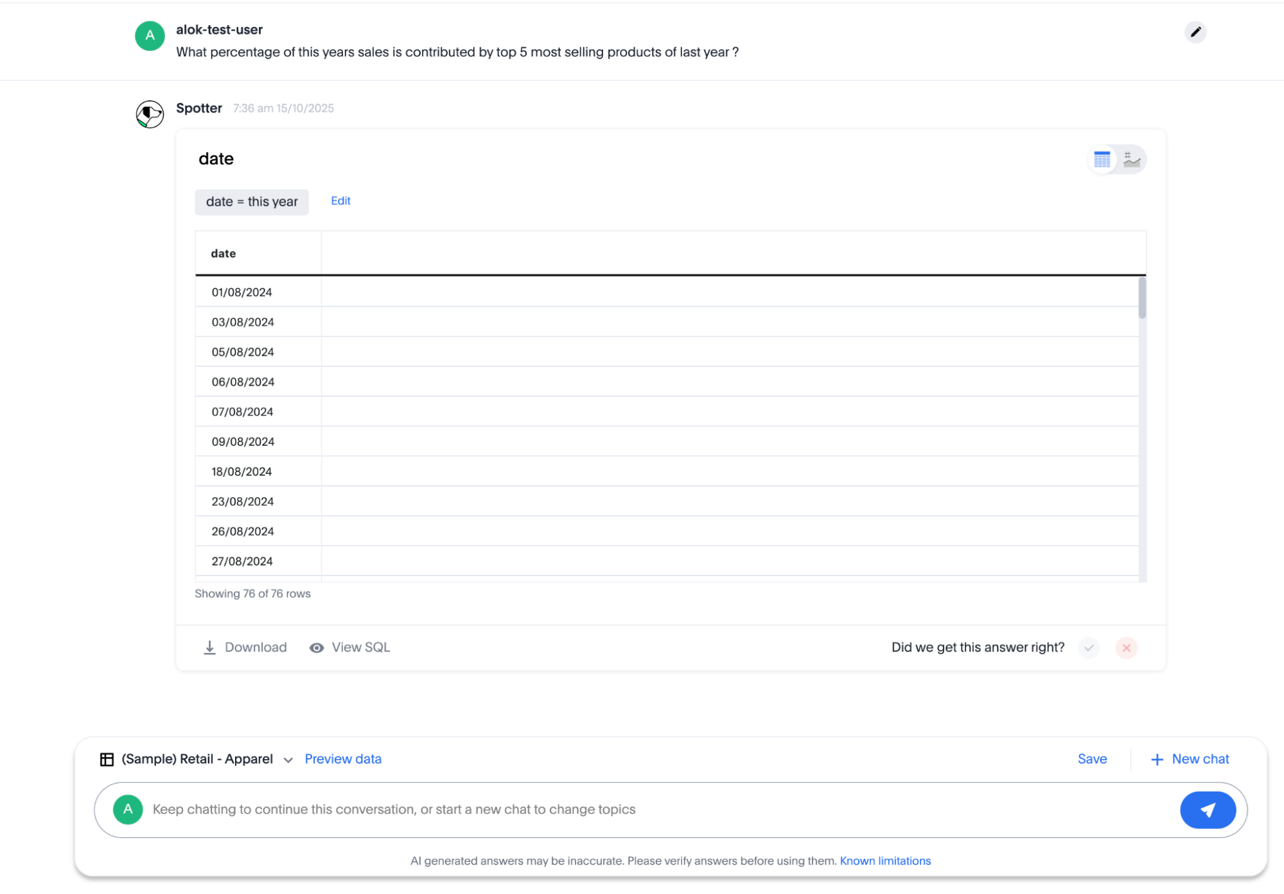Click the plus icon for new chat
This screenshot has height=894, width=1284.
click(1157, 760)
